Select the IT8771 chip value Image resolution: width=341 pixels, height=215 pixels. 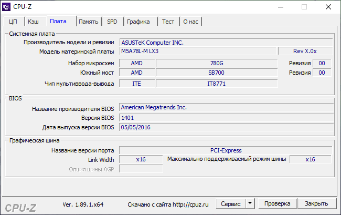coord(217,84)
